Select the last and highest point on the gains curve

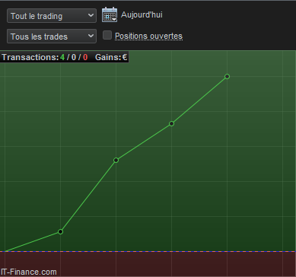(x=228, y=76)
